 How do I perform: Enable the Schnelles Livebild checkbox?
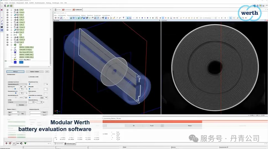(30, 77)
